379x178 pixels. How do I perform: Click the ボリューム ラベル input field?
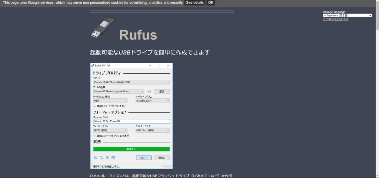[131, 121]
